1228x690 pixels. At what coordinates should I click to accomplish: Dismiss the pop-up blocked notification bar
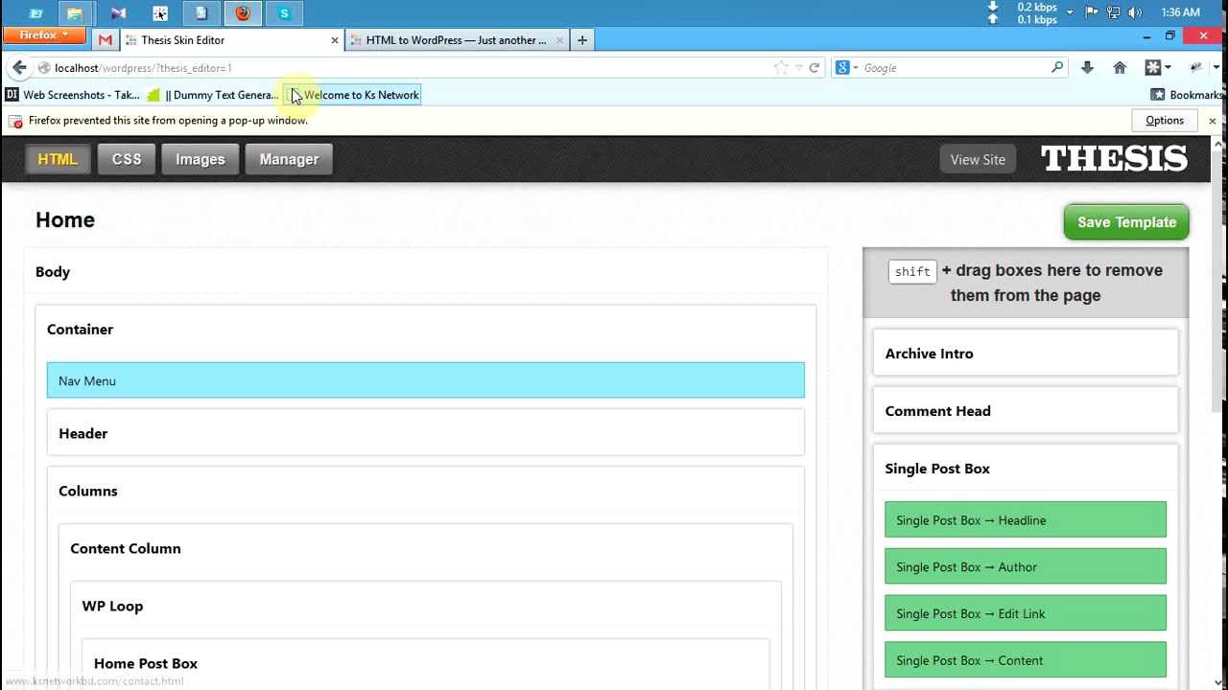(x=1213, y=121)
